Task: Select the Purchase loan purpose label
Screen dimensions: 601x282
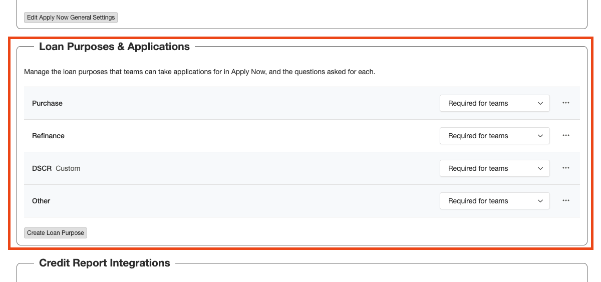Action: coord(47,103)
